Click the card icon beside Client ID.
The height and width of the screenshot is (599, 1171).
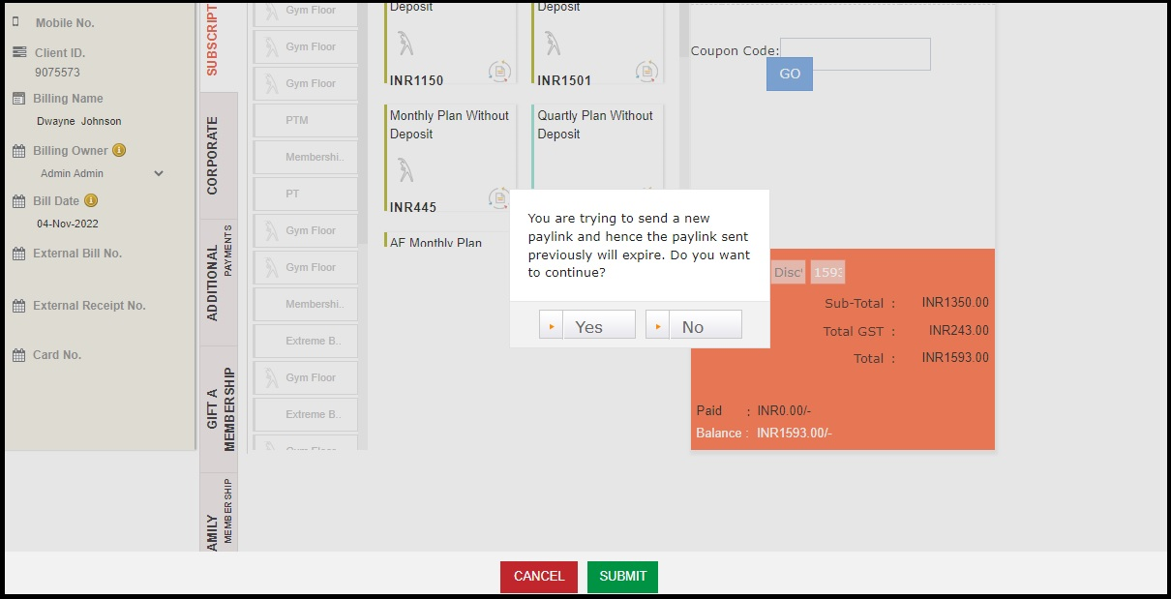click(19, 52)
